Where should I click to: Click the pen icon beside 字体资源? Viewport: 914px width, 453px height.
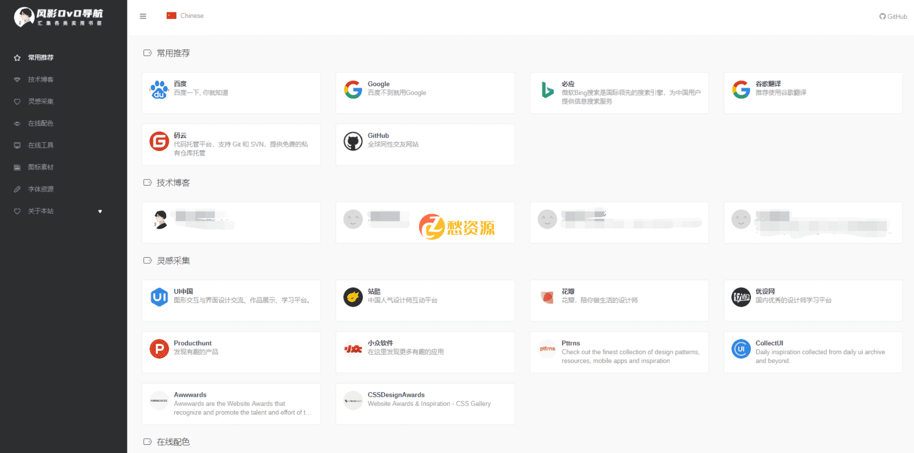coord(17,189)
